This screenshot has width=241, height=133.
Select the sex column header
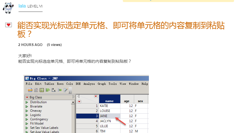coord(141,99)
